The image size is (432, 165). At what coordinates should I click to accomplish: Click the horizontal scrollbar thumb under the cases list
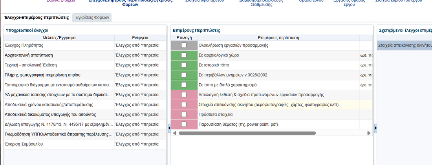pyautogui.click(x=247, y=133)
